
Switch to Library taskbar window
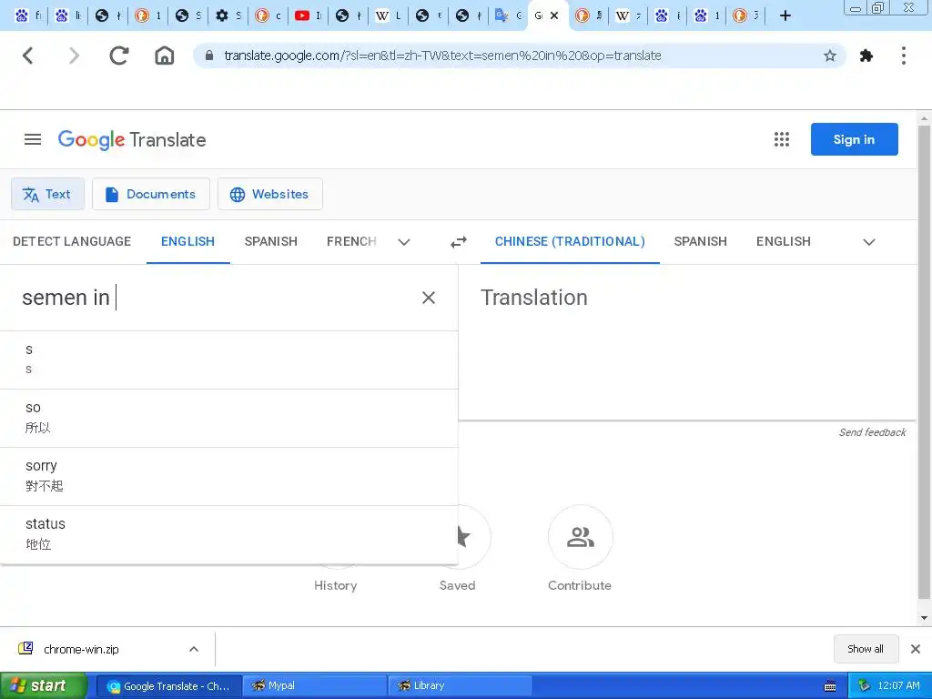pos(460,686)
